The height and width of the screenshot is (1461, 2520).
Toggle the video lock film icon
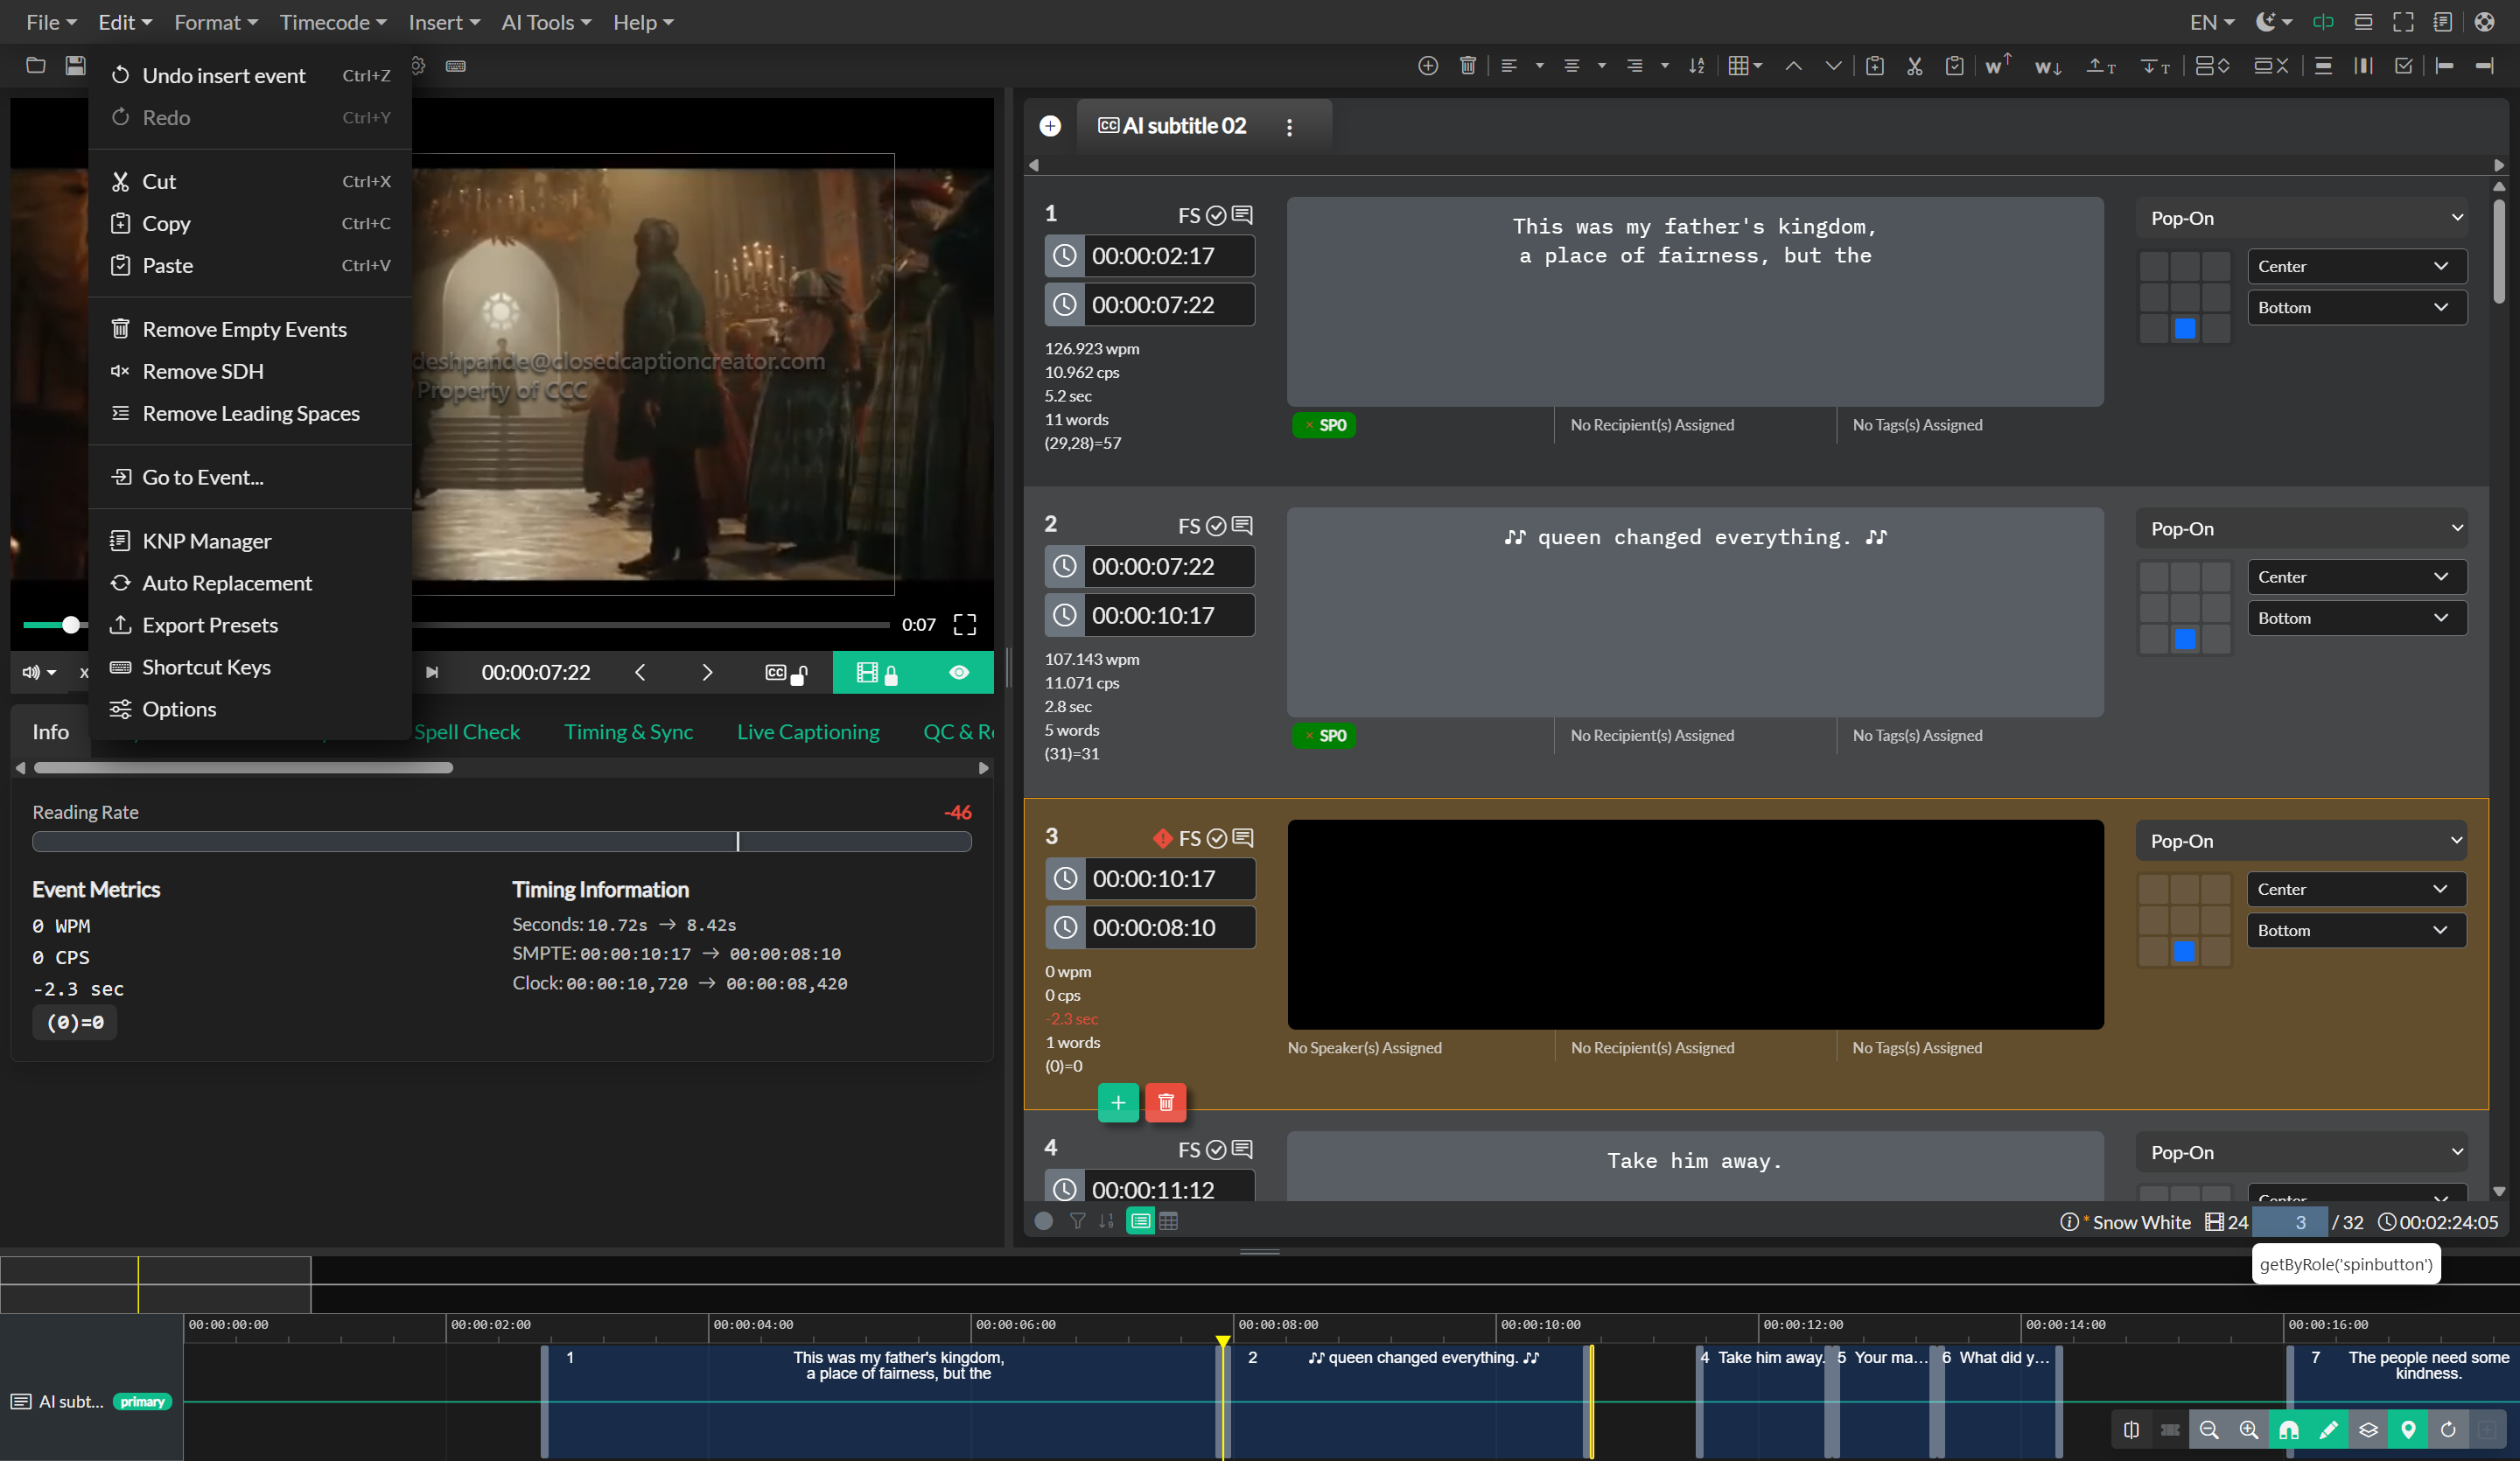point(878,672)
